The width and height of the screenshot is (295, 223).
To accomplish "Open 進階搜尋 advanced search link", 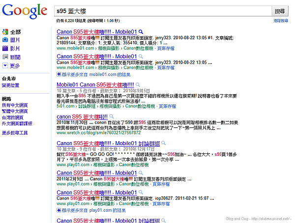I will coord(281,21).
